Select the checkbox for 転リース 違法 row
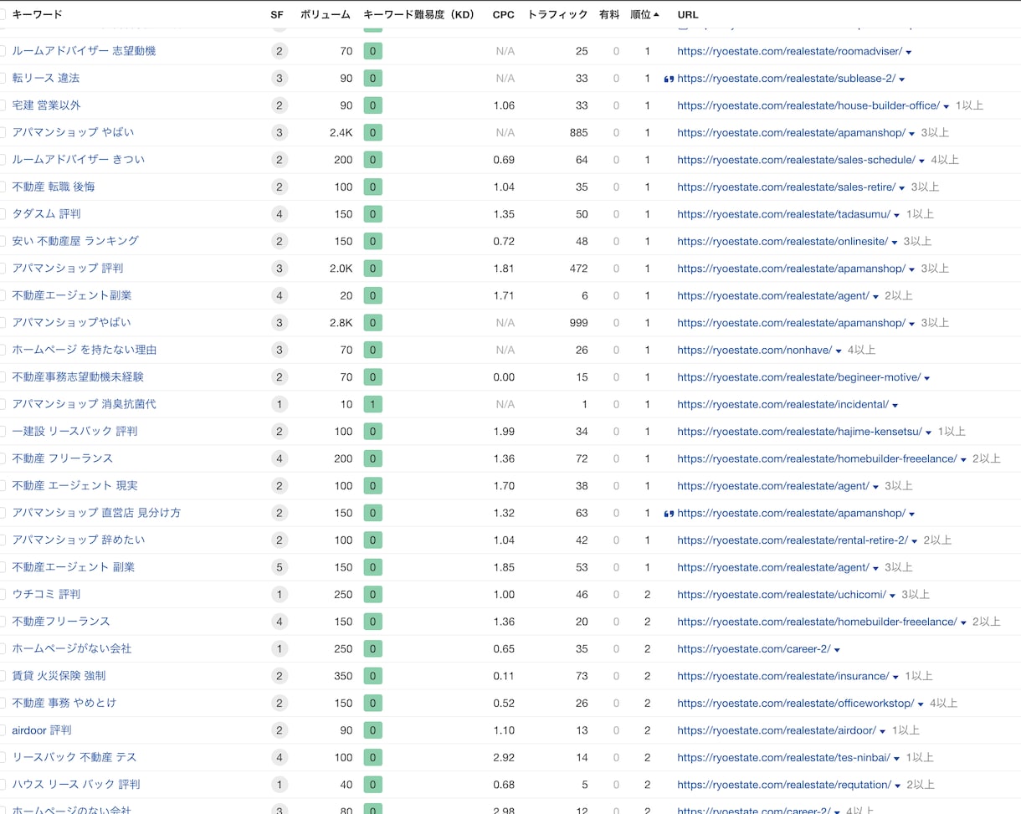 tap(2, 78)
